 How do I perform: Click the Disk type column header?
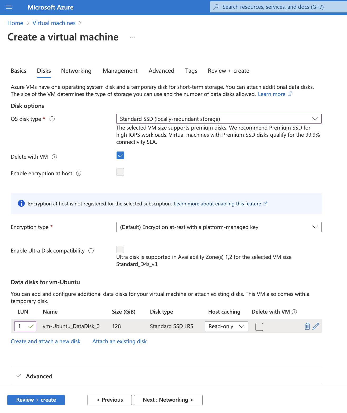point(162,312)
